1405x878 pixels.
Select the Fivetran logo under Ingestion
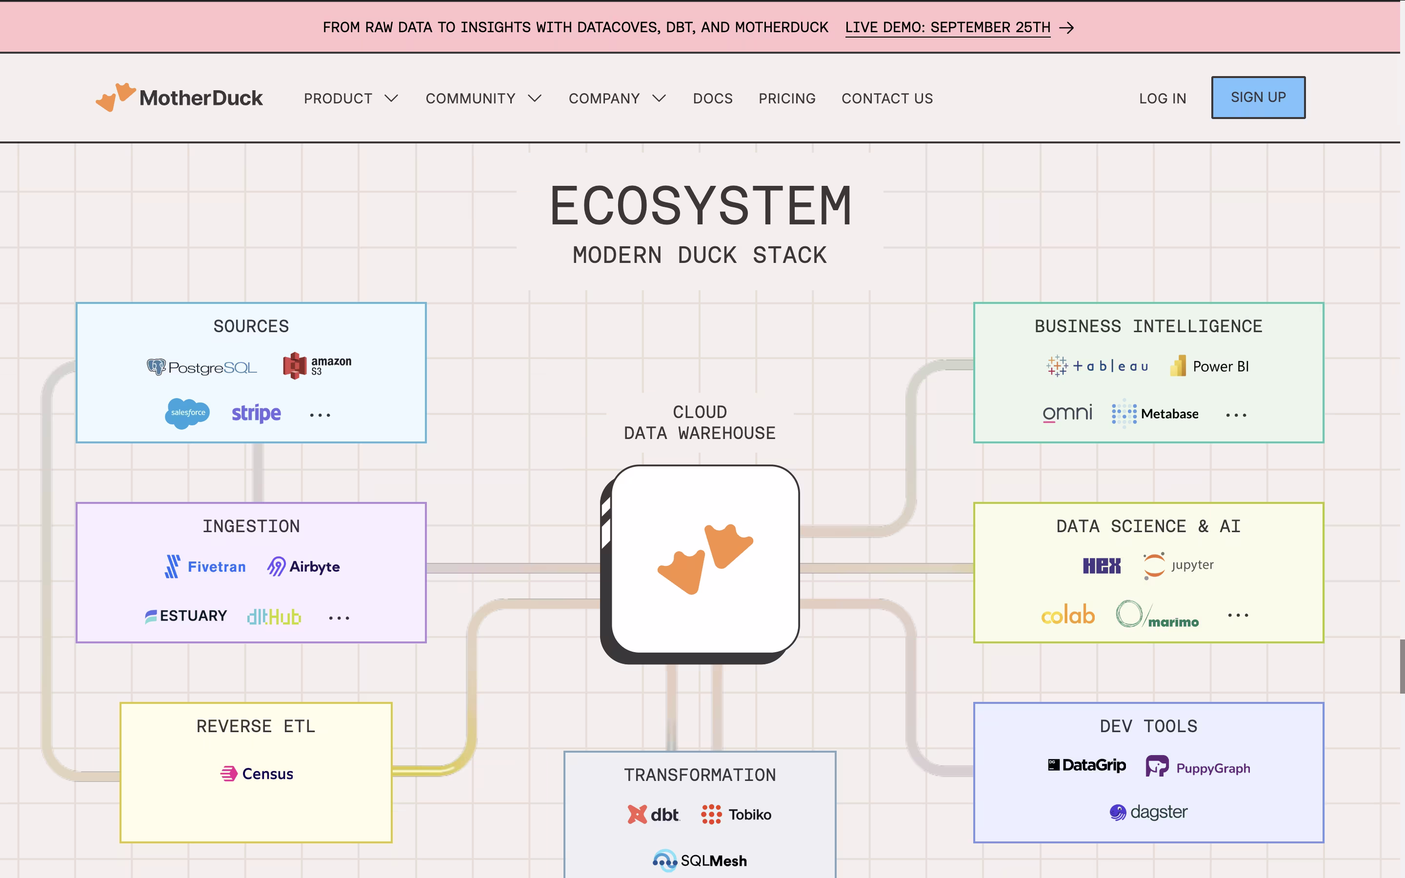click(x=205, y=566)
